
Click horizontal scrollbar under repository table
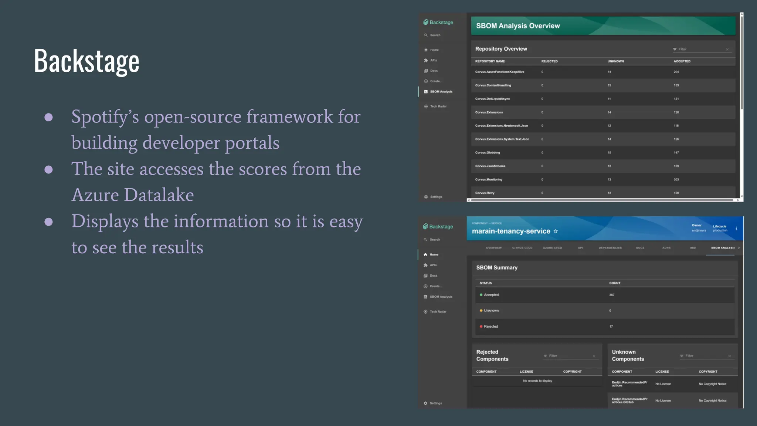point(602,200)
